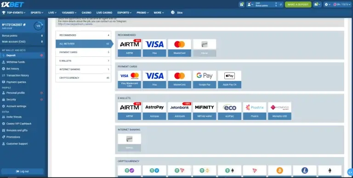Open the live chat support bubble

[350, 172]
